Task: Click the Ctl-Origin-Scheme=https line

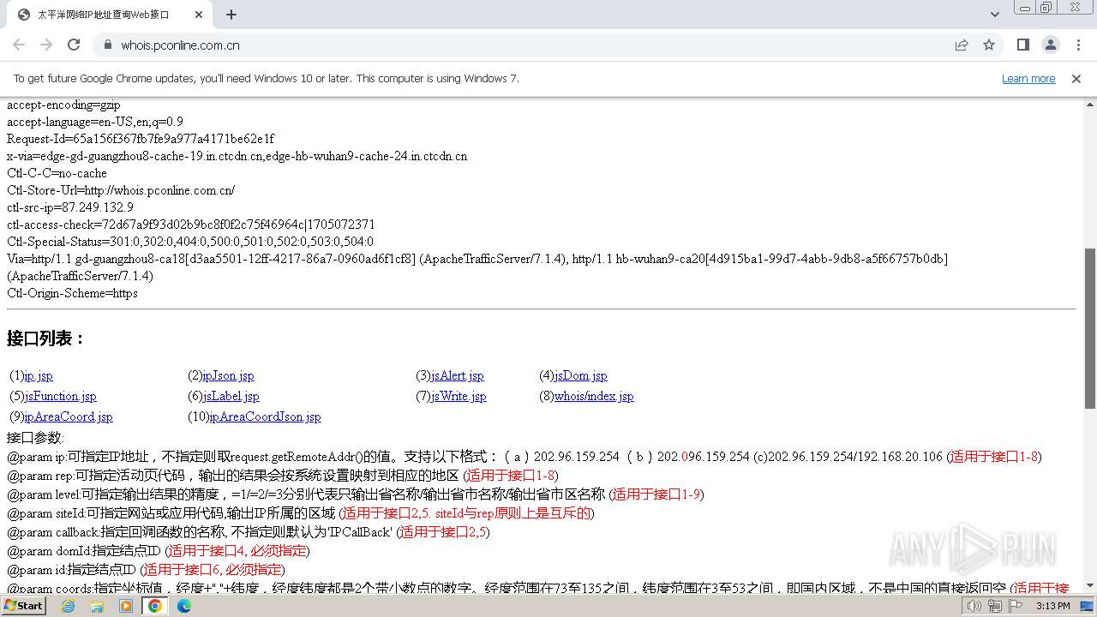Action: pos(72,293)
